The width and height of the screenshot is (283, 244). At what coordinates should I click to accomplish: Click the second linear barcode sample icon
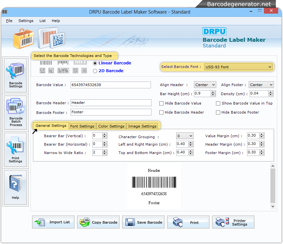[x=63, y=63]
